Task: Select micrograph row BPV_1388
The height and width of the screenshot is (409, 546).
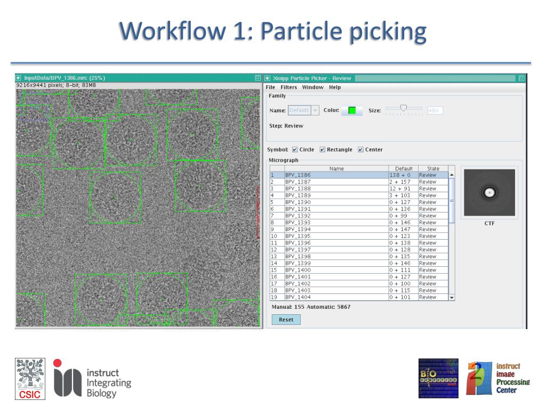Action: (x=359, y=189)
